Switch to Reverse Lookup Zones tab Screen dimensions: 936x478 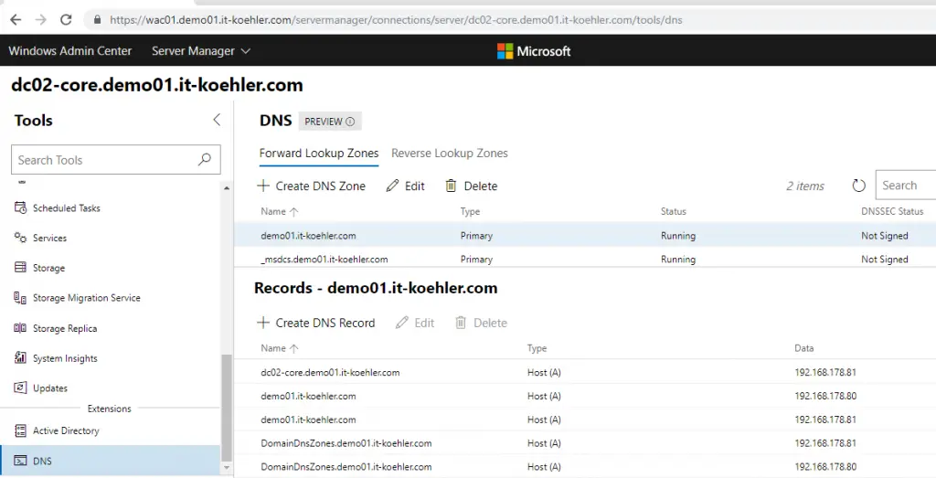[x=449, y=154]
